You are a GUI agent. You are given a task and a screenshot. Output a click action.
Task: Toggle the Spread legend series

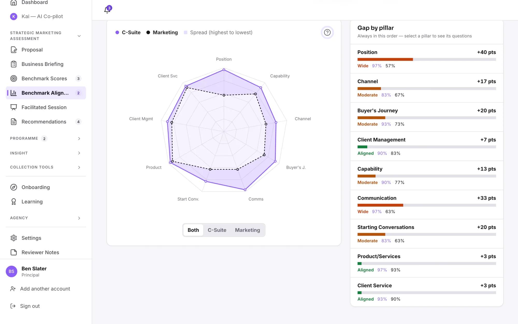point(218,32)
